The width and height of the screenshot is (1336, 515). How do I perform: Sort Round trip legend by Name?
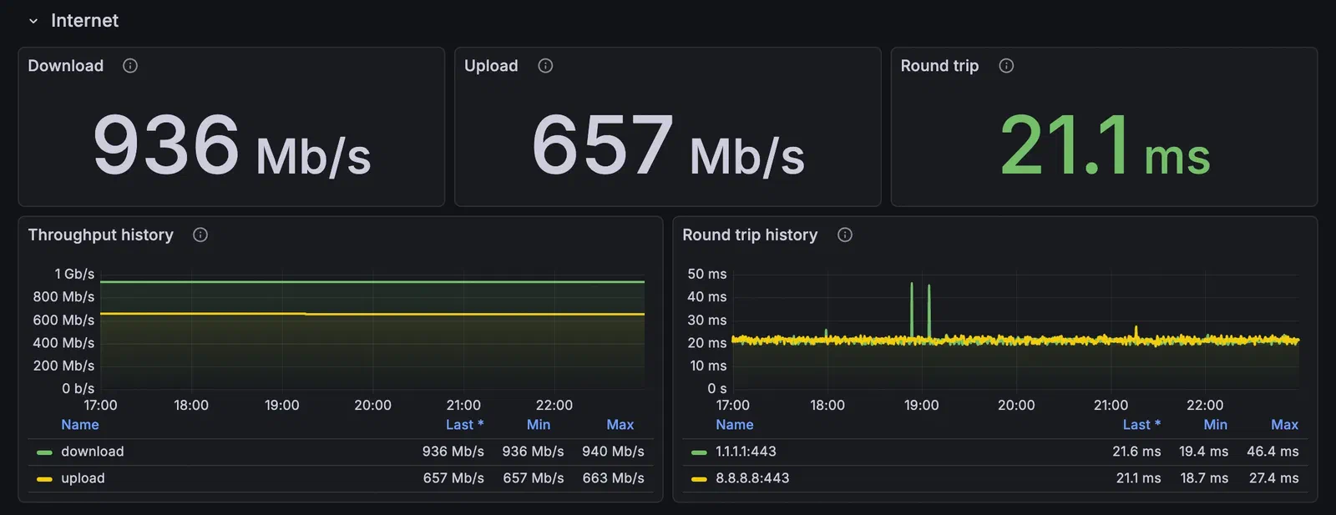[x=735, y=425]
